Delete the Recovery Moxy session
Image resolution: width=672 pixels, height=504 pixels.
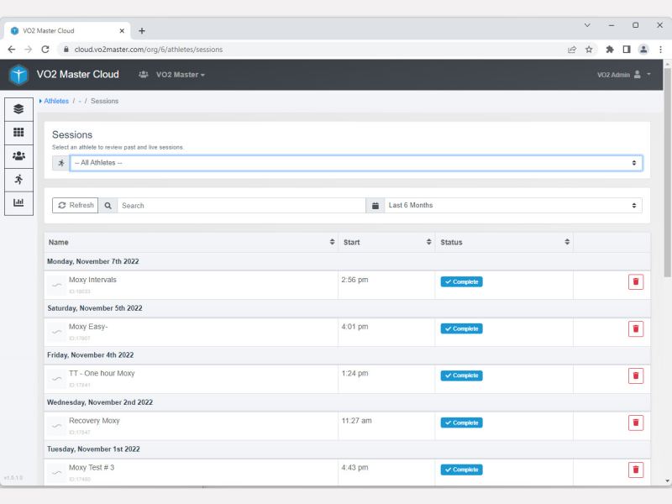point(636,423)
